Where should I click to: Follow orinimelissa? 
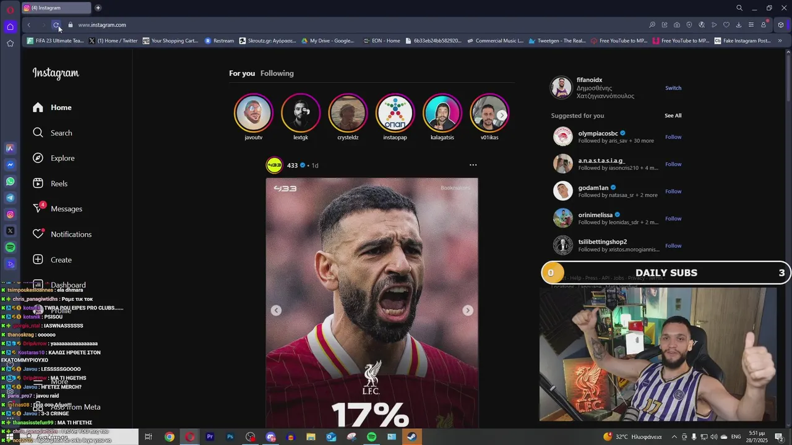pyautogui.click(x=673, y=219)
